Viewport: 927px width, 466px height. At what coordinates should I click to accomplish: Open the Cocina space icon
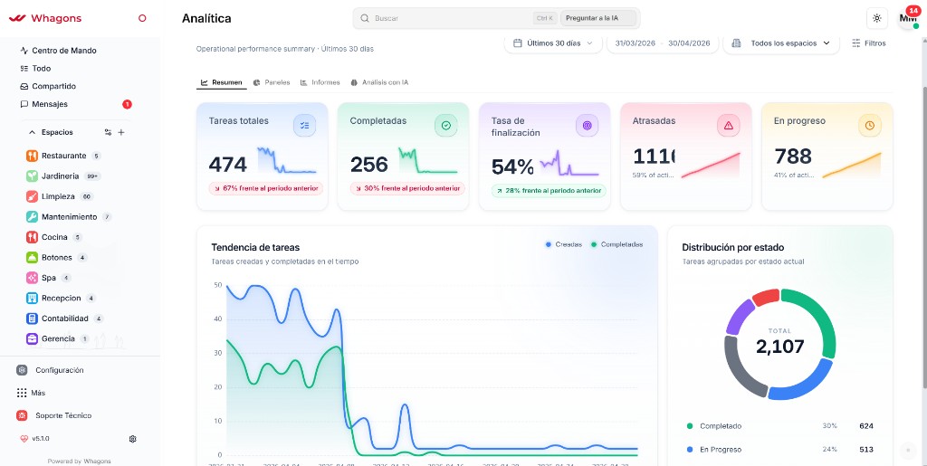click(32, 237)
